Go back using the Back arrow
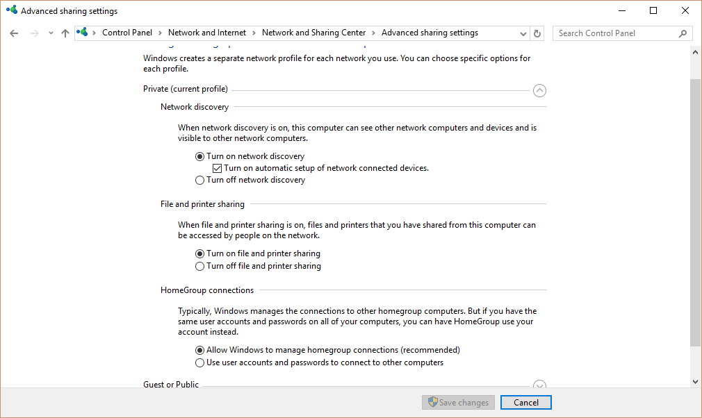 click(14, 33)
